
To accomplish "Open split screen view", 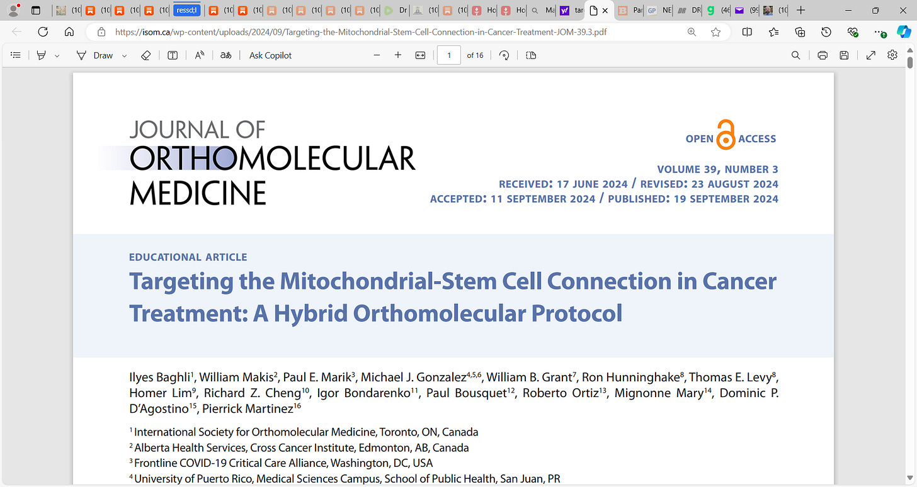I will (x=747, y=32).
